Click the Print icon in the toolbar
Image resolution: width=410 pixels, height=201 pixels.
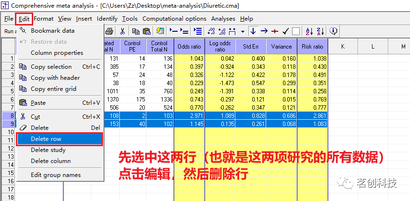click(x=109, y=31)
